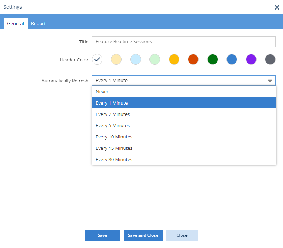The image size is (283, 248).
Task: Pick the light green header color
Action: pyautogui.click(x=155, y=59)
